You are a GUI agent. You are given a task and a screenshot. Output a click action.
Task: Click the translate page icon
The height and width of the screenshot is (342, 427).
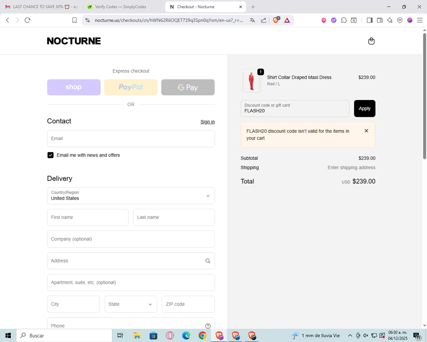point(252,20)
